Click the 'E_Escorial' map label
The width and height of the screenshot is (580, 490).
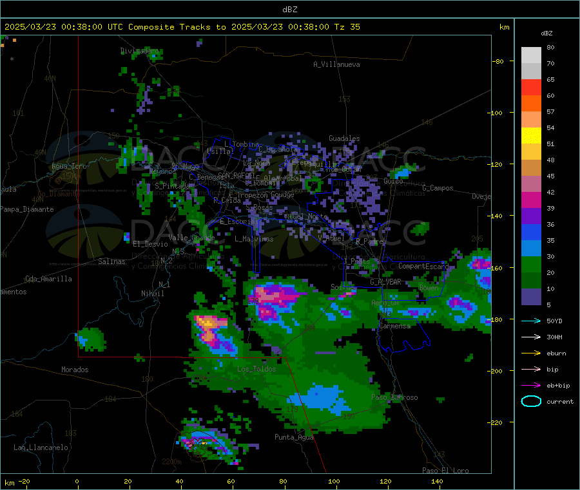pyautogui.click(x=239, y=221)
